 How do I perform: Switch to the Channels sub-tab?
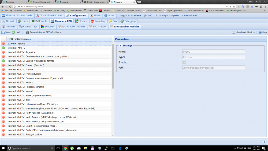(x=9, y=27)
